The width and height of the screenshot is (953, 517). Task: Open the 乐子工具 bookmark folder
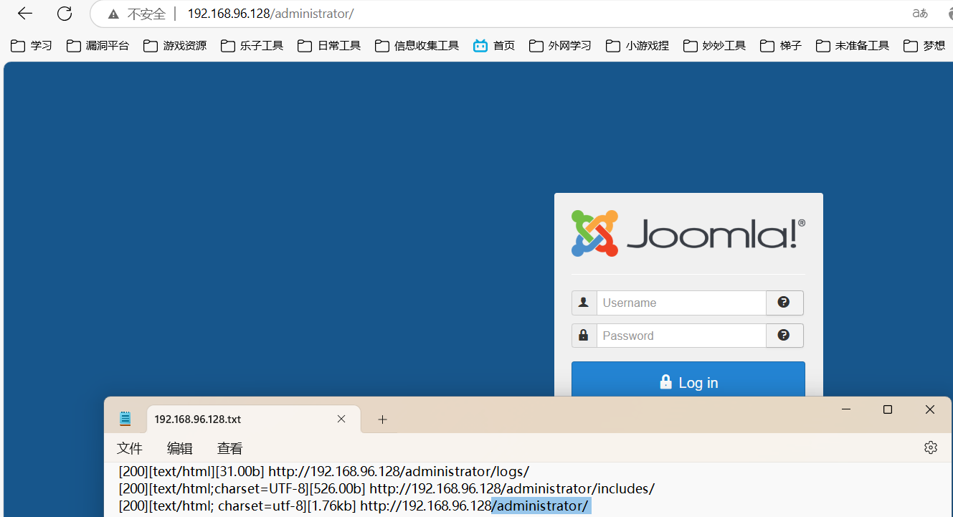tap(252, 46)
